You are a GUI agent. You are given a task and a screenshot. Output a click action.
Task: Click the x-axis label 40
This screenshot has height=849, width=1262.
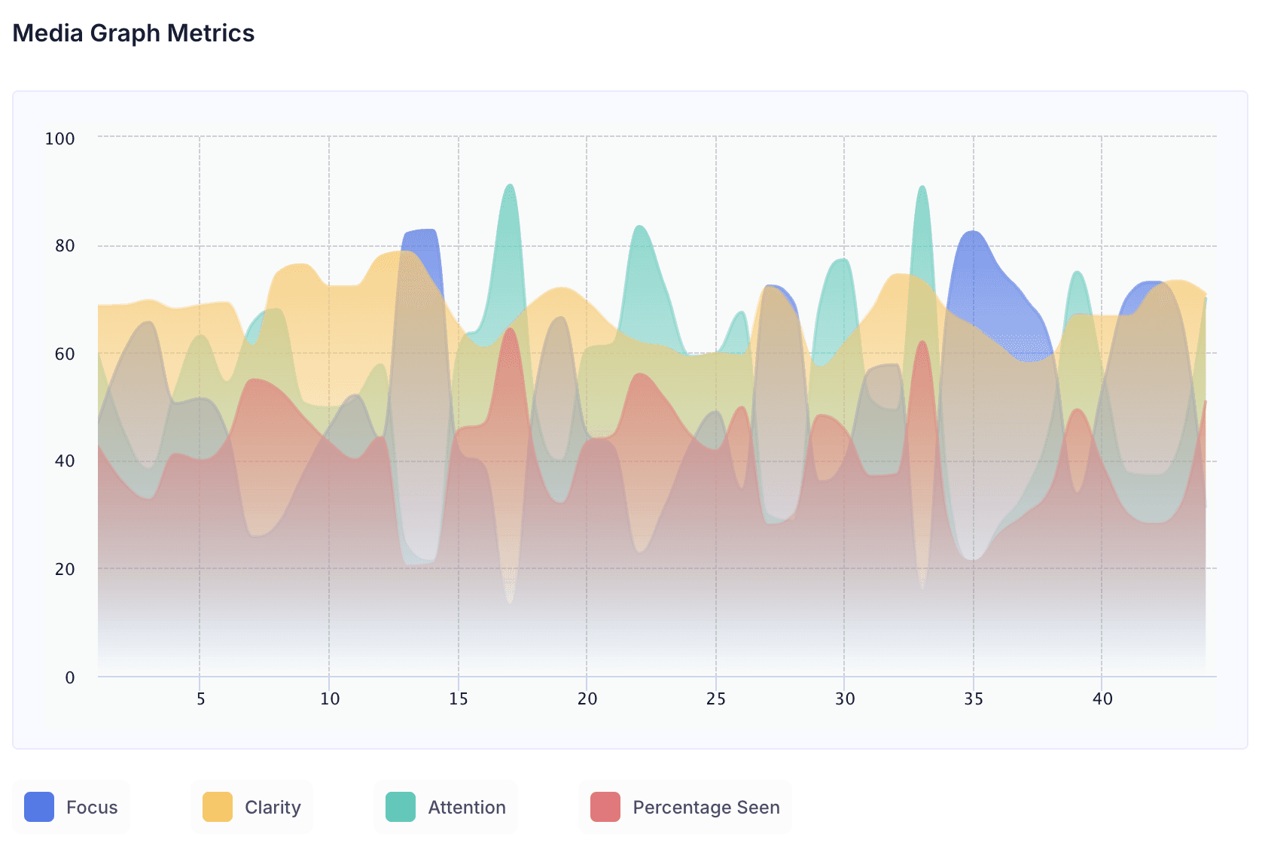click(x=1102, y=698)
